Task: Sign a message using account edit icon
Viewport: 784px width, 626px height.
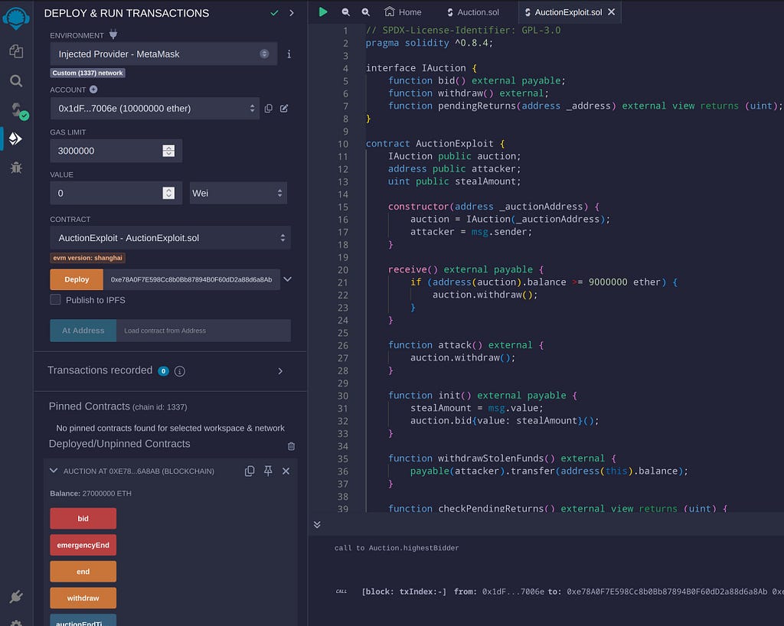Action: coord(284,109)
